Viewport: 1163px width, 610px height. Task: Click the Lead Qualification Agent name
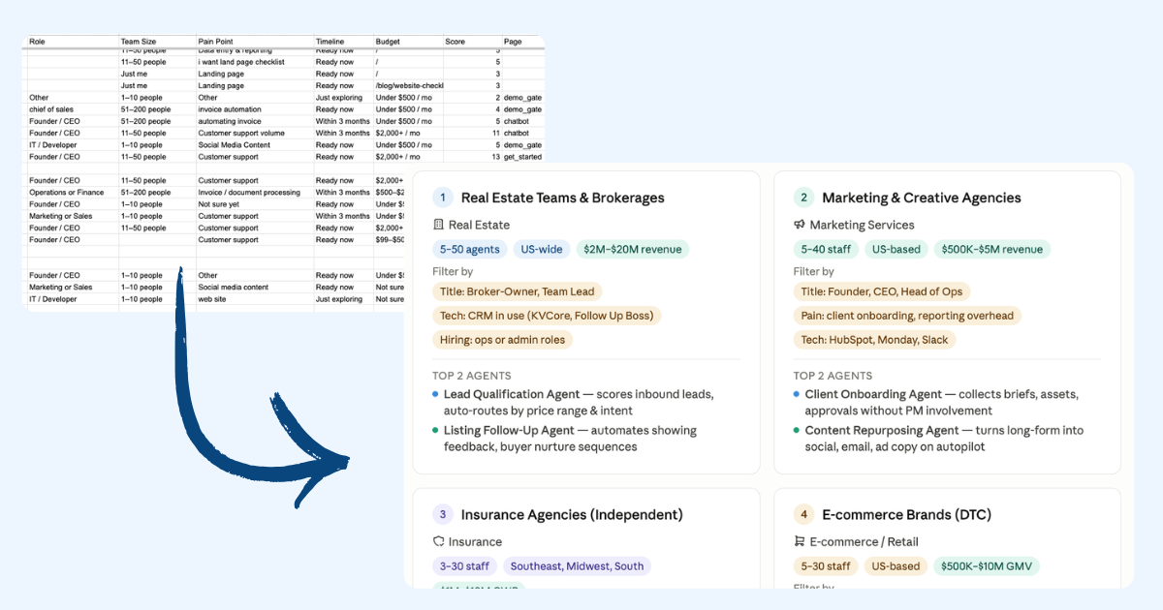pyautogui.click(x=512, y=394)
